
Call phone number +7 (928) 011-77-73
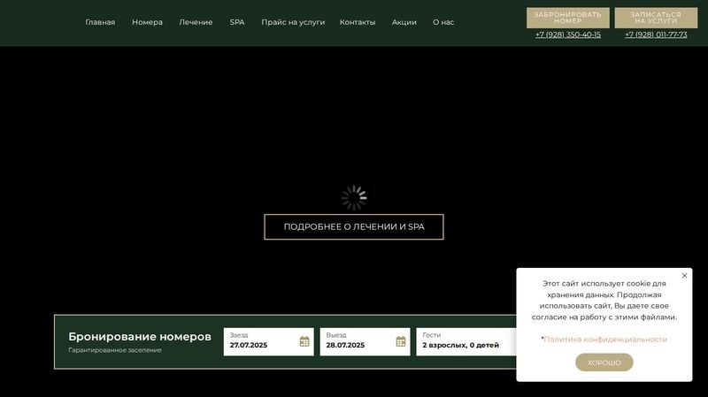[x=656, y=34]
